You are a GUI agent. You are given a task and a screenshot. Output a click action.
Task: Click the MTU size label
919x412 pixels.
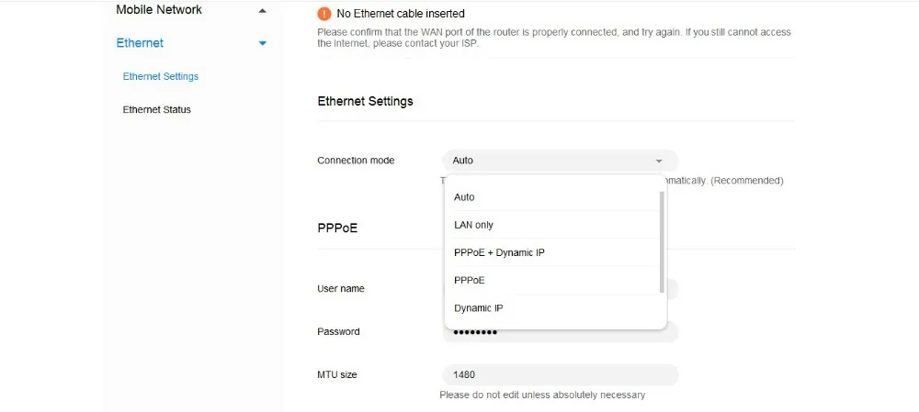point(337,374)
